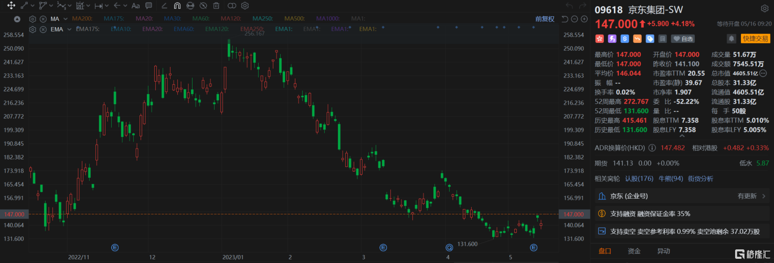Collapse indicator legend with up-triangle button
The width and height of the screenshot is (774, 263).
(17, 19)
